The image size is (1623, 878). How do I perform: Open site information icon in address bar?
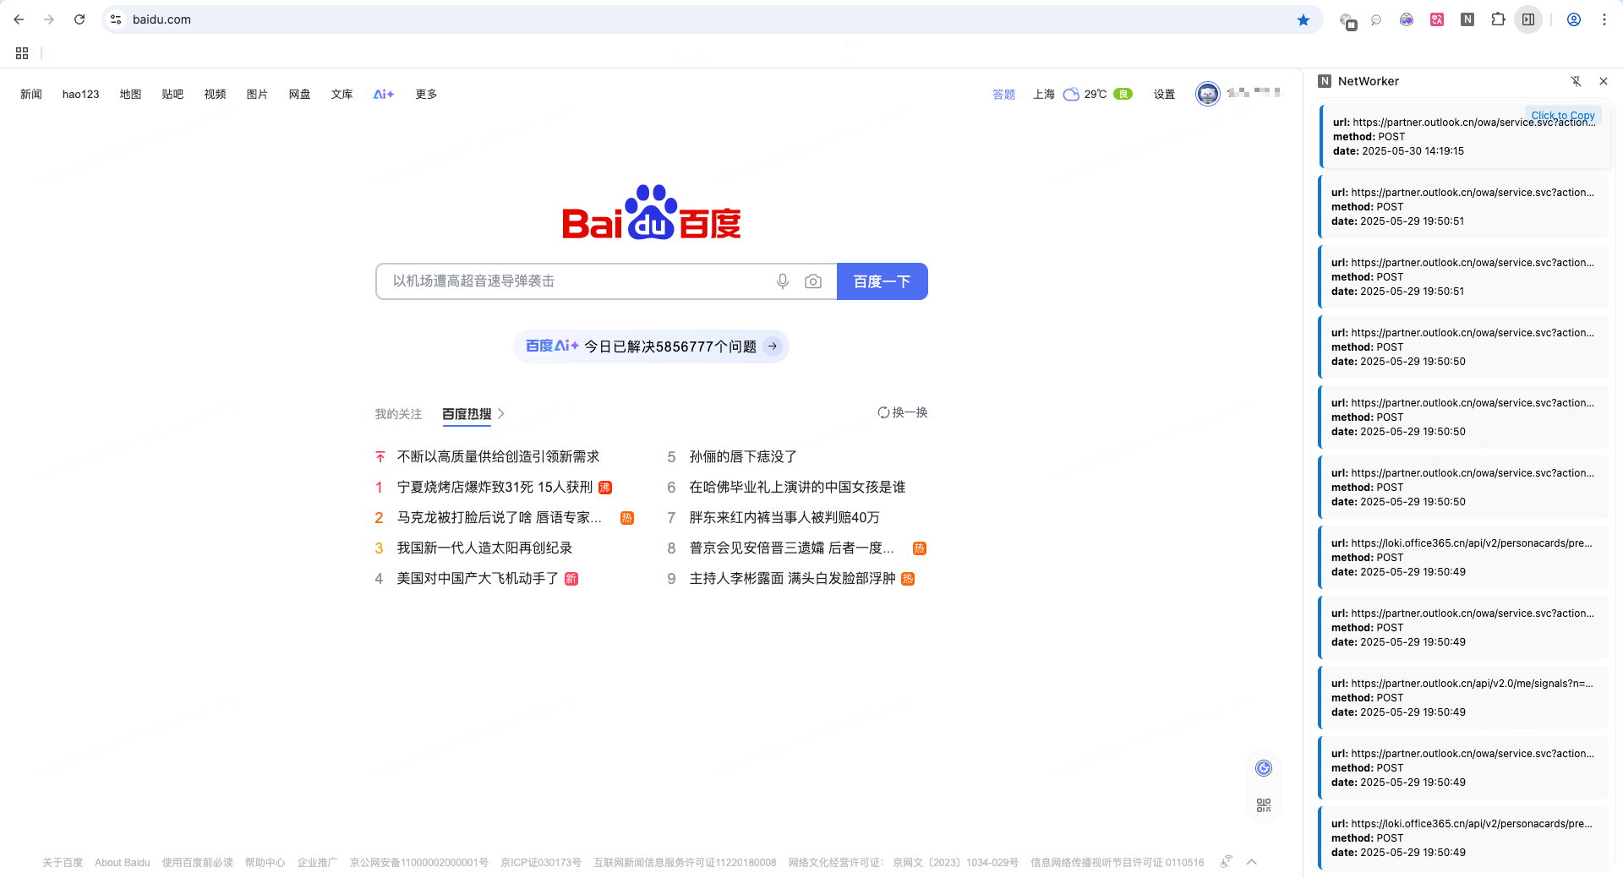tap(116, 19)
